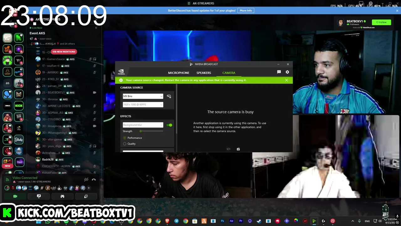Open Photoshop from the taskbar

(x=222, y=221)
